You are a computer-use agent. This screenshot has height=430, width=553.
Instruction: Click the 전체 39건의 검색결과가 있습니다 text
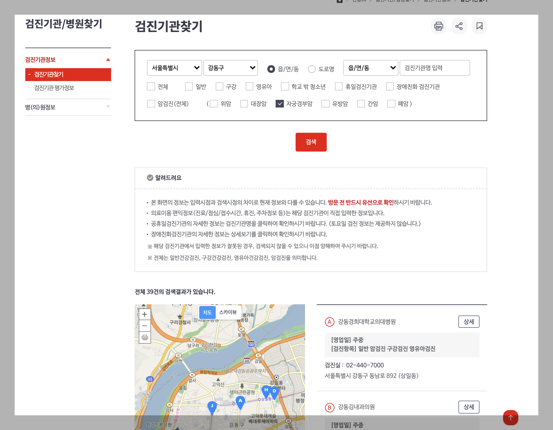[x=175, y=292]
